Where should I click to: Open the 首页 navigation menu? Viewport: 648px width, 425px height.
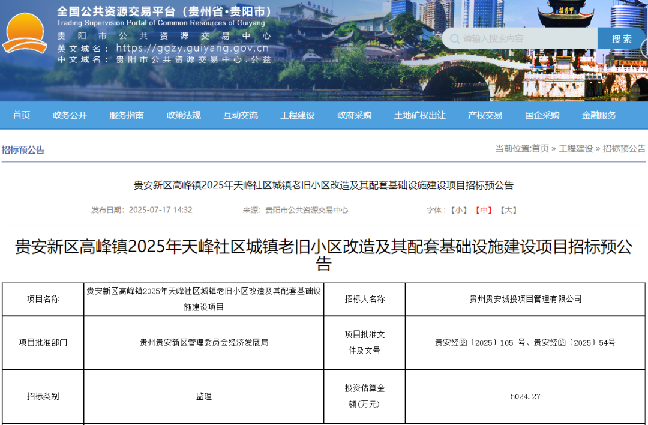[22, 115]
